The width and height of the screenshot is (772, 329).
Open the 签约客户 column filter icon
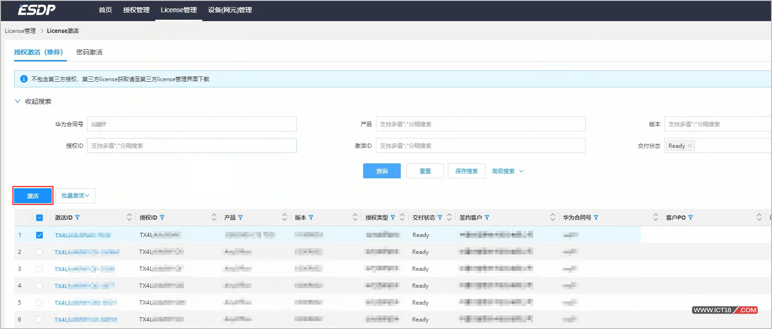coord(487,218)
